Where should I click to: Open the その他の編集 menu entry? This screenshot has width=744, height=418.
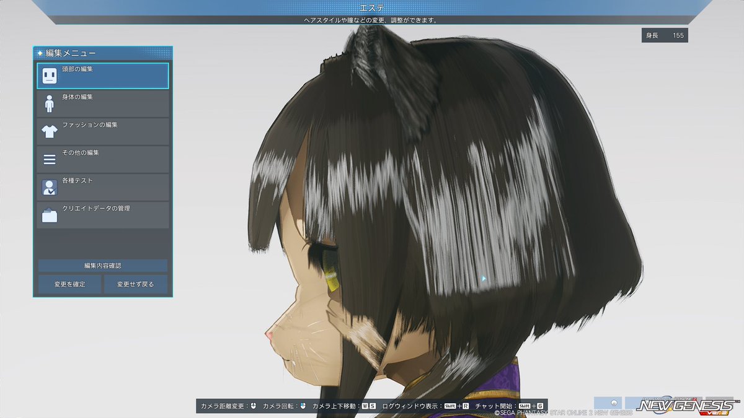point(103,159)
